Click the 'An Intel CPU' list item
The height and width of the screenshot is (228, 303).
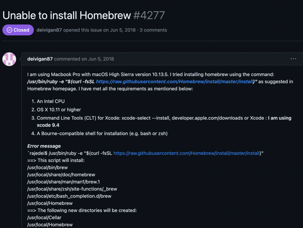(51, 101)
